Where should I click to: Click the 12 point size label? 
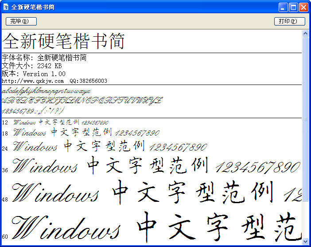(5, 123)
